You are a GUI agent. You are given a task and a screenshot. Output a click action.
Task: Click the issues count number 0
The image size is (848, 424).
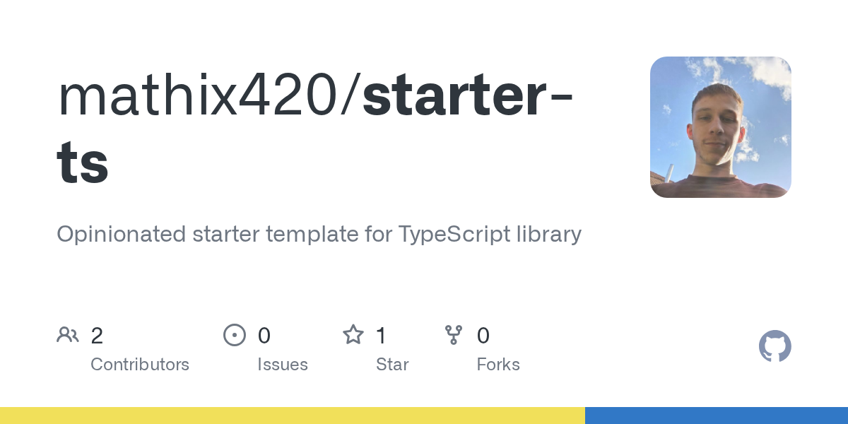tap(264, 336)
